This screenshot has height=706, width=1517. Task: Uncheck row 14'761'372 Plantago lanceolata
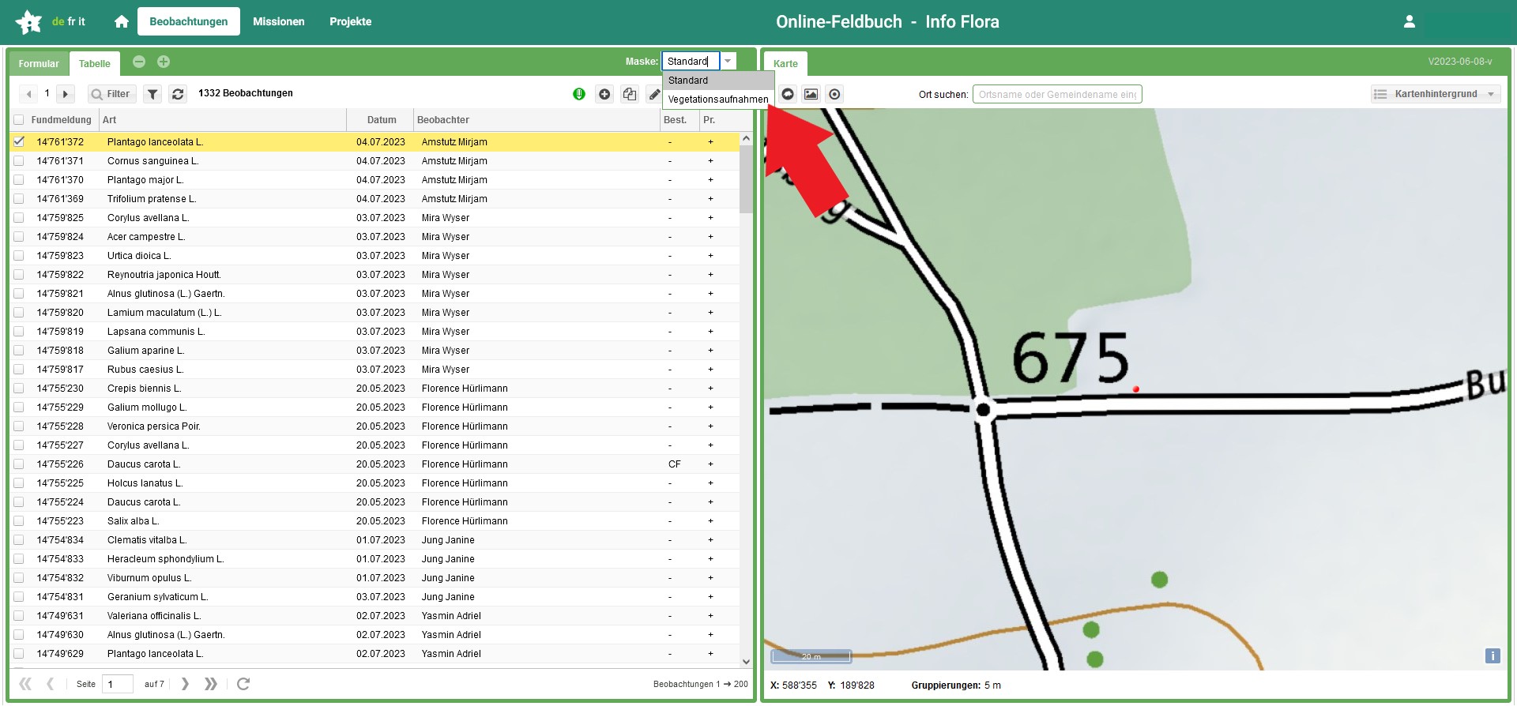coord(19,142)
